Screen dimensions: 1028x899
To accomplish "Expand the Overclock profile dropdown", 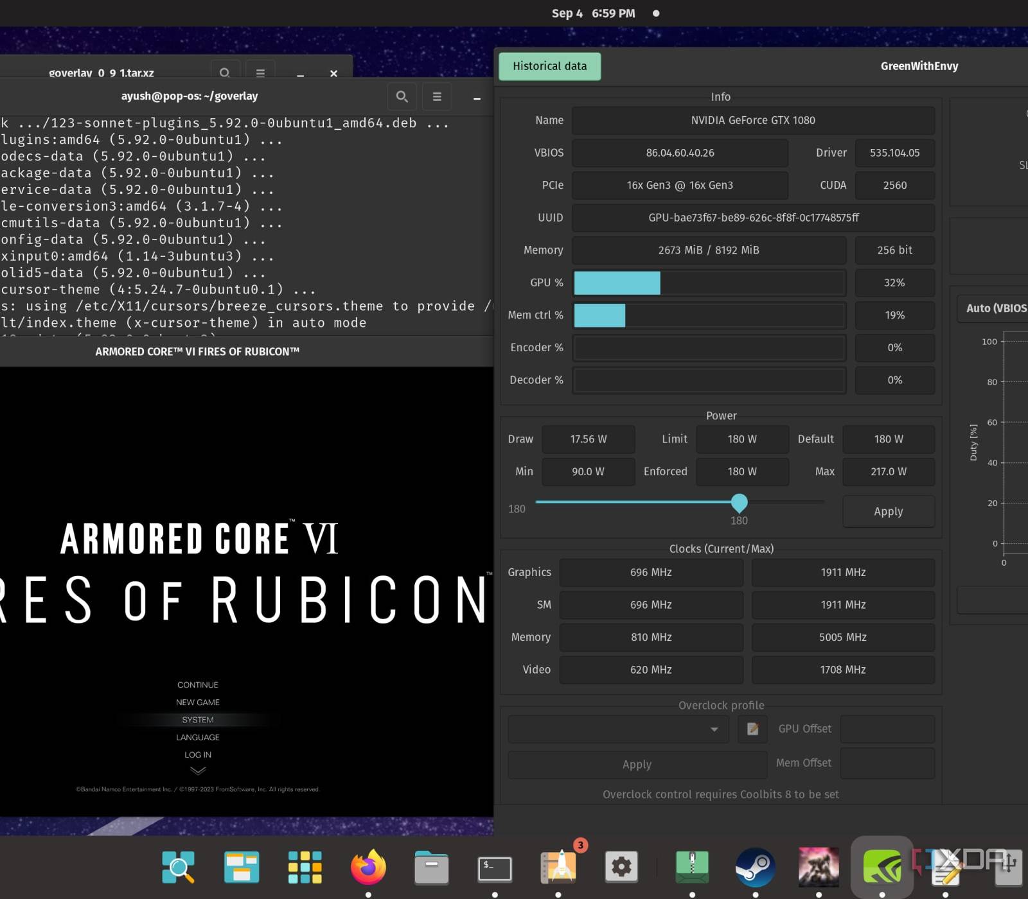I will (618, 729).
